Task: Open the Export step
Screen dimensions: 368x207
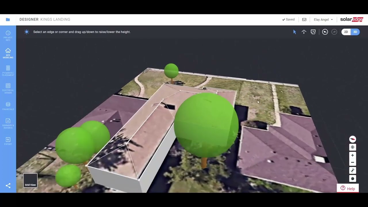Action: click(8, 141)
